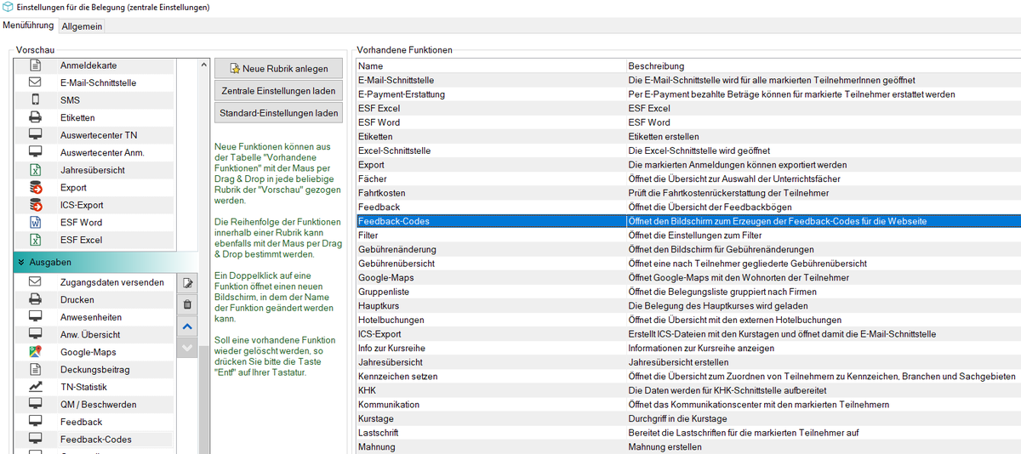1021x454 pixels.
Task: Select the Gebührenänderung function row
Action: coord(687,249)
